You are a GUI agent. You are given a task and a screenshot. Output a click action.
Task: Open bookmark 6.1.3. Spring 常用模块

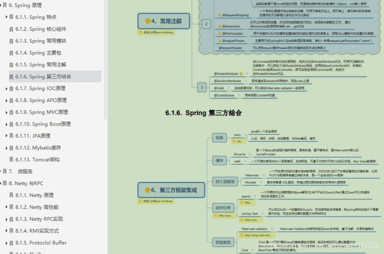[x=41, y=41]
